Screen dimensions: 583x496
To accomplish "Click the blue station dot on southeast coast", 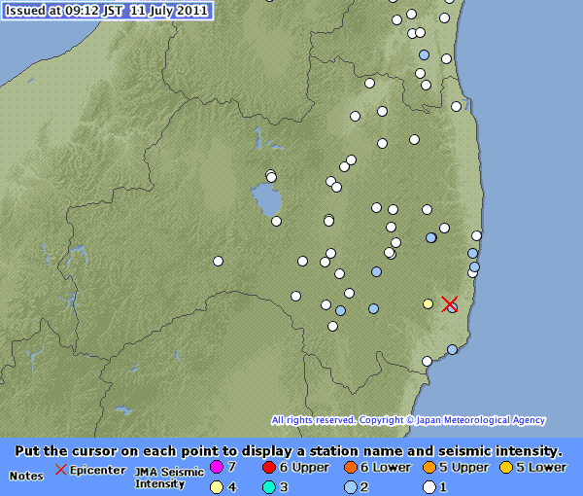I will [452, 349].
